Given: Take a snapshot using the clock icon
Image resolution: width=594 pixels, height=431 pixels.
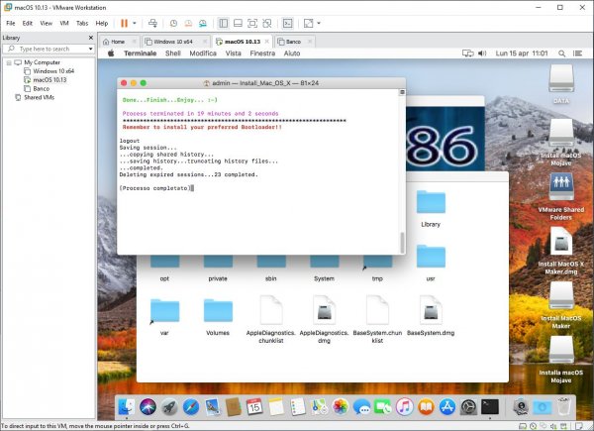Looking at the screenshot, I should point(173,23).
